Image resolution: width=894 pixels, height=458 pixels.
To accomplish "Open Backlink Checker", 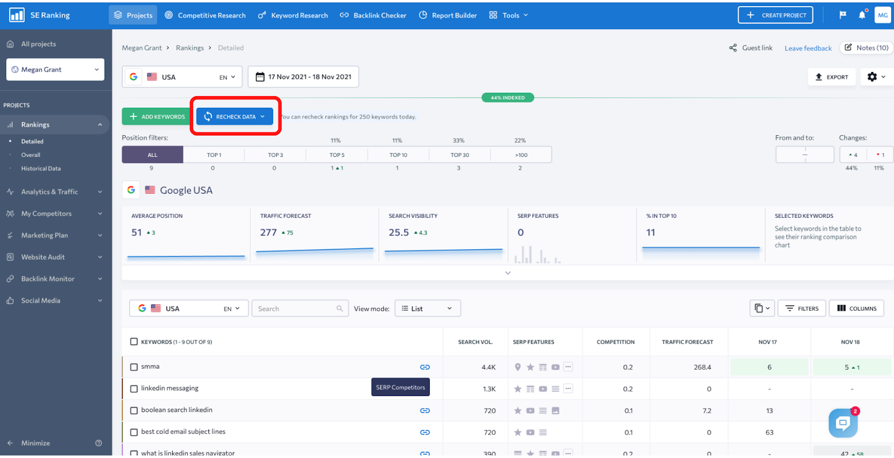I will click(373, 15).
